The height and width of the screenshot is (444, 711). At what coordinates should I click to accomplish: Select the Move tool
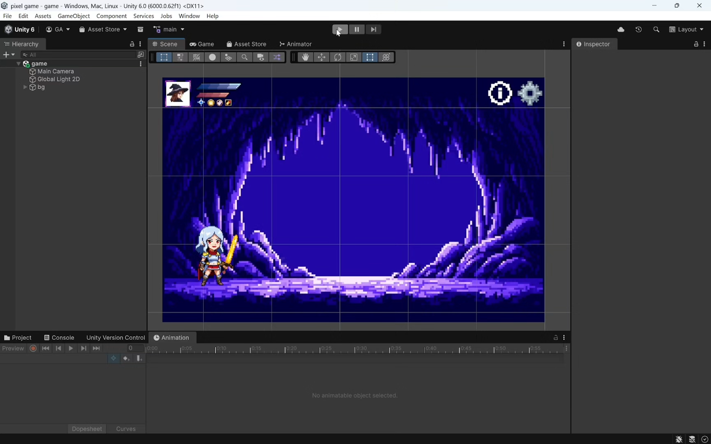322,57
